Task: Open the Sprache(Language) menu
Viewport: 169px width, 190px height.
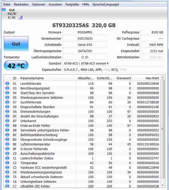Action: pos(106,4)
